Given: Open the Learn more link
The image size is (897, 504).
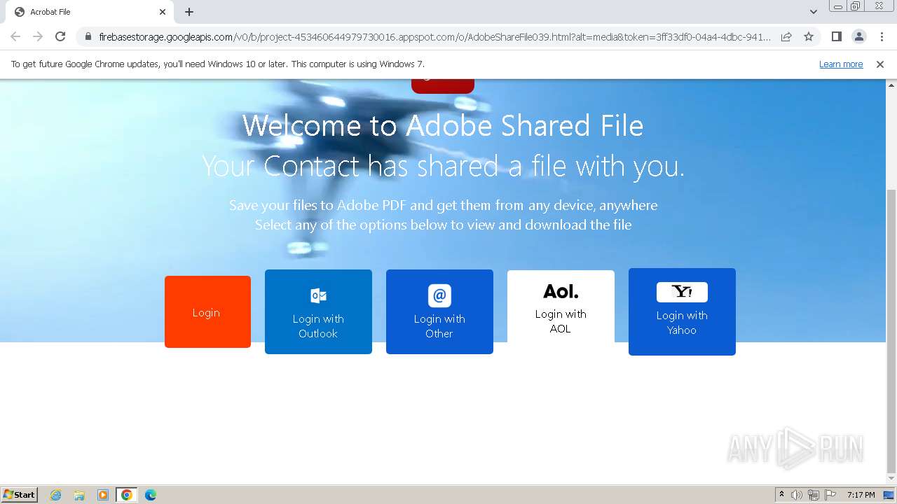Looking at the screenshot, I should (841, 64).
